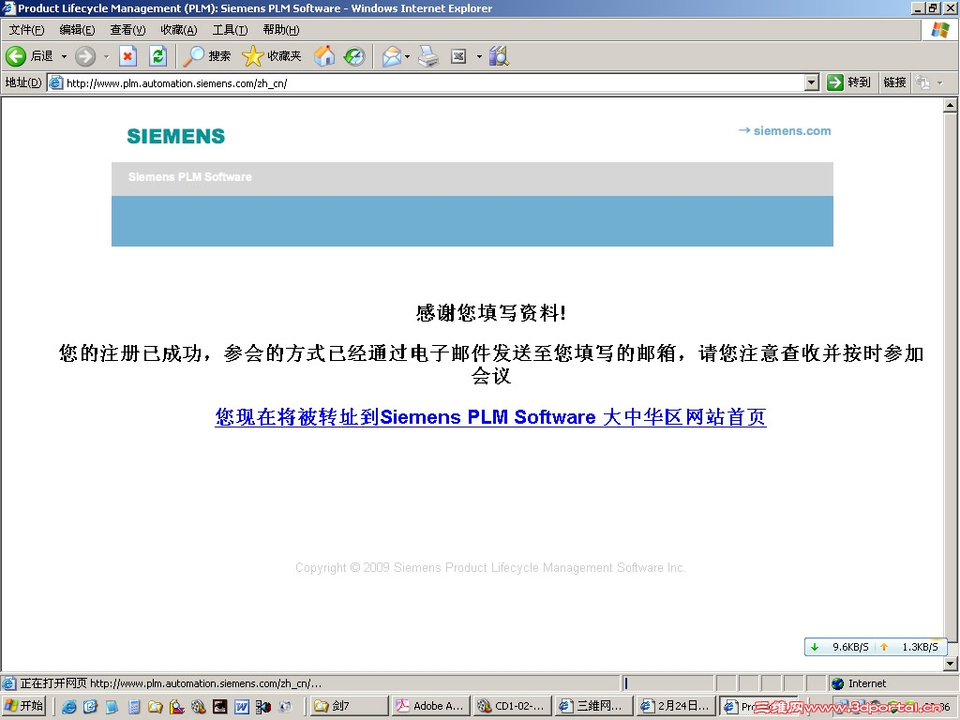
Task: Open Search (搜索) magnifier in toolbar
Action: 207,56
